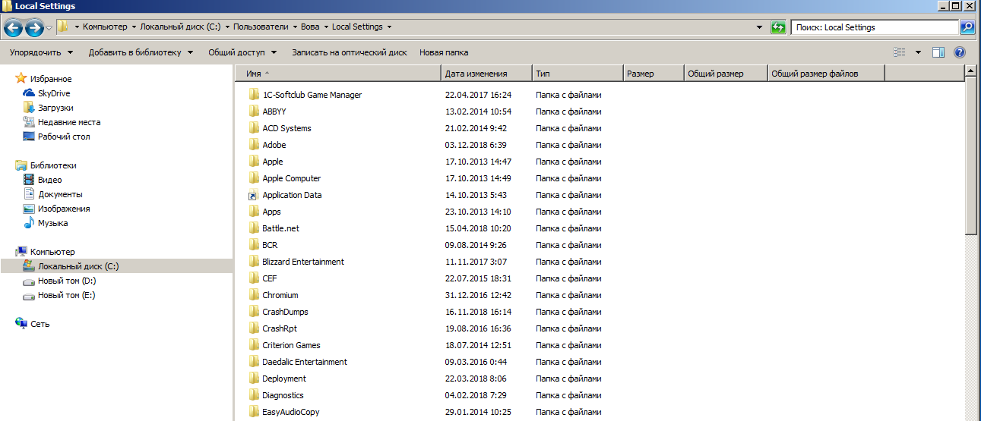Image resolution: width=981 pixels, height=421 pixels.
Task: Go back with the Back arrow button
Action: click(13, 28)
